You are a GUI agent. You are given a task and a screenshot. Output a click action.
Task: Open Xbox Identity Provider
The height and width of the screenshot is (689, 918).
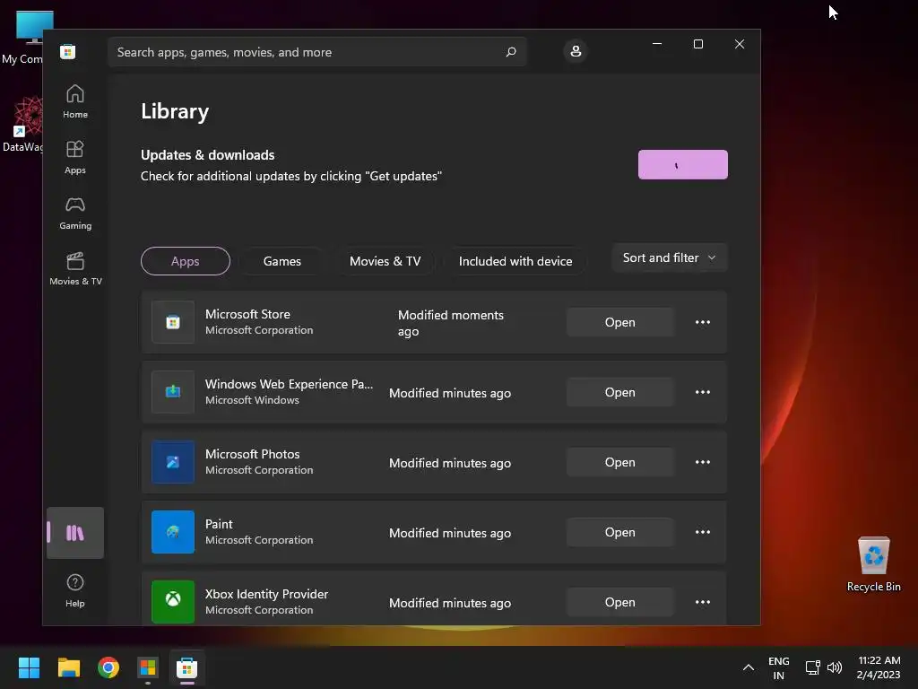click(x=620, y=602)
